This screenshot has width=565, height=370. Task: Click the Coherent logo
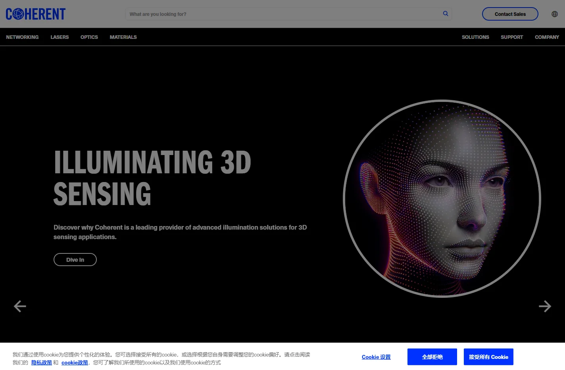click(35, 14)
